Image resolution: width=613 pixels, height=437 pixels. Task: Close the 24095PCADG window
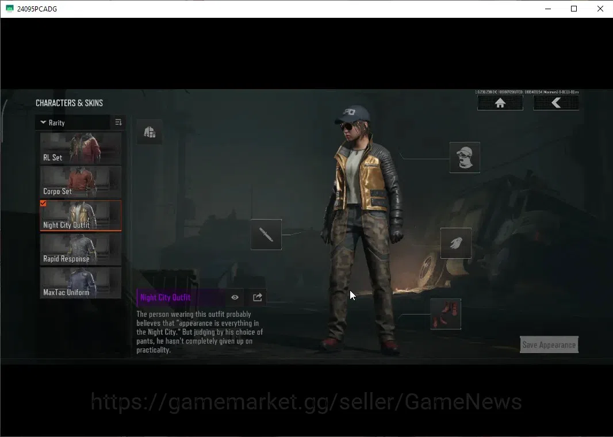coord(600,9)
